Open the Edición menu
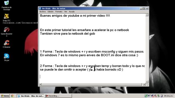The image size is (175, 98). 50,11
